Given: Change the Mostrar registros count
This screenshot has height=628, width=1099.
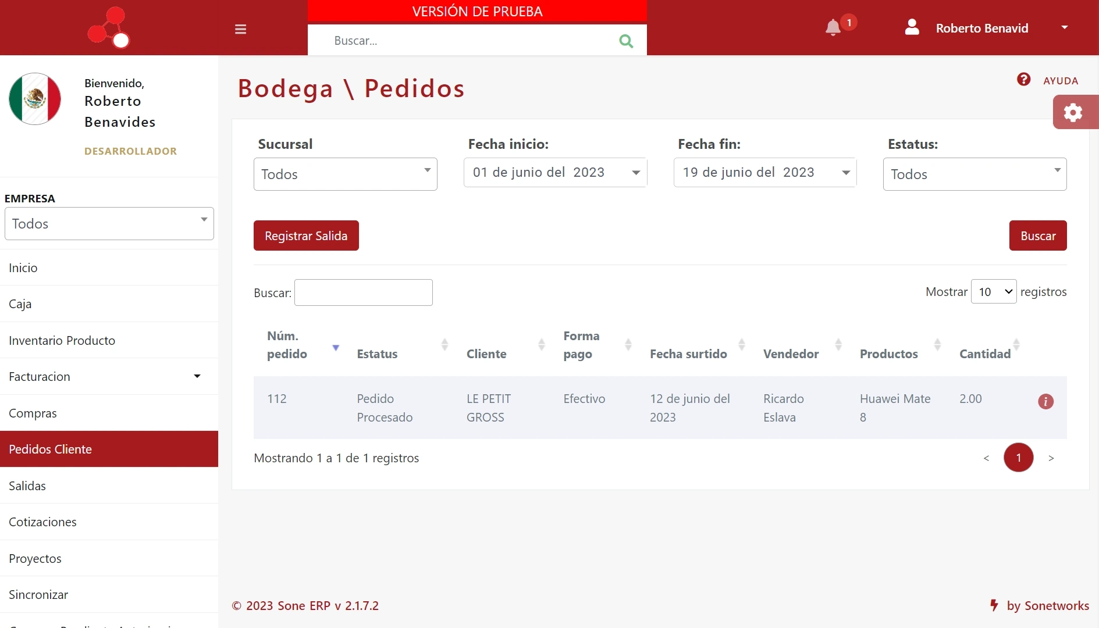Looking at the screenshot, I should tap(994, 291).
